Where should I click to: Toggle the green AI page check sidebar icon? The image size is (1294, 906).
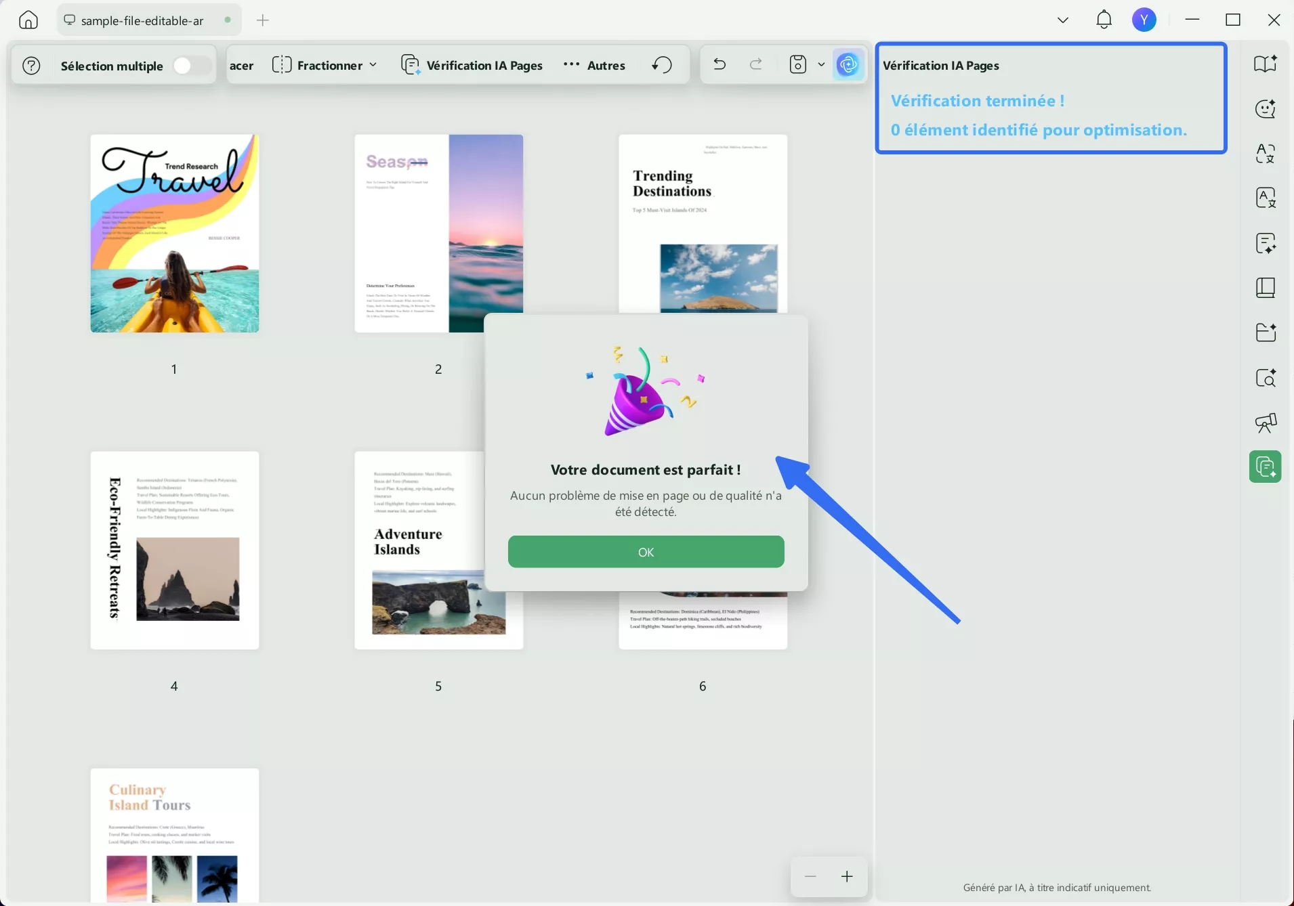point(1266,467)
